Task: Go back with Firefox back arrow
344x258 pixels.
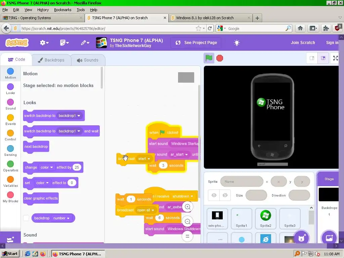Action: click(7, 28)
